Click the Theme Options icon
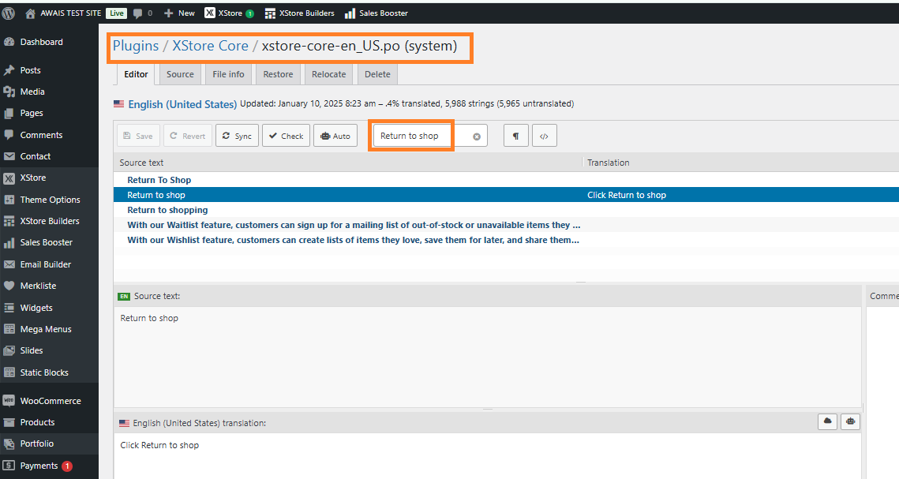The width and height of the screenshot is (899, 479). pos(9,200)
